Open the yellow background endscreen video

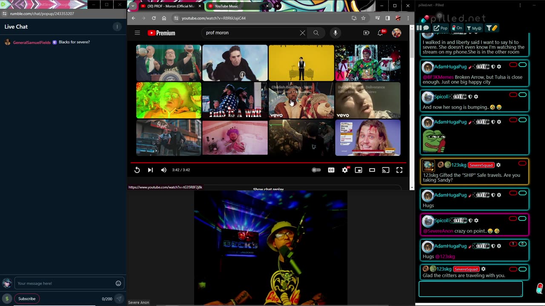[301, 63]
